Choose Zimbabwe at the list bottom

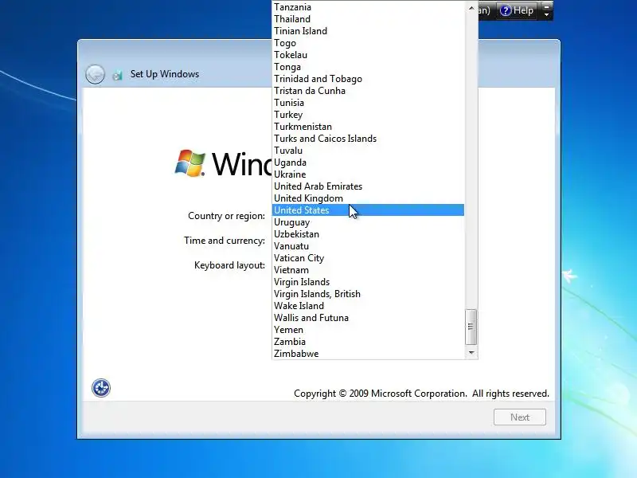pos(368,354)
